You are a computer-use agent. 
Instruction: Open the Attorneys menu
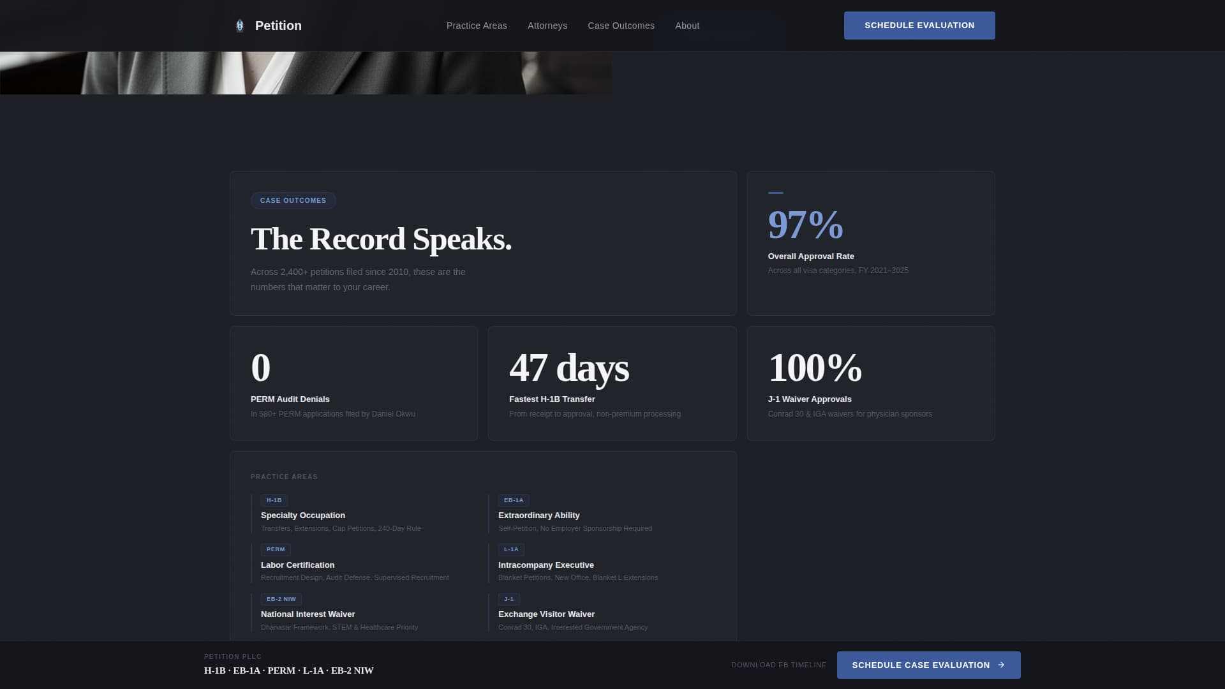(547, 26)
